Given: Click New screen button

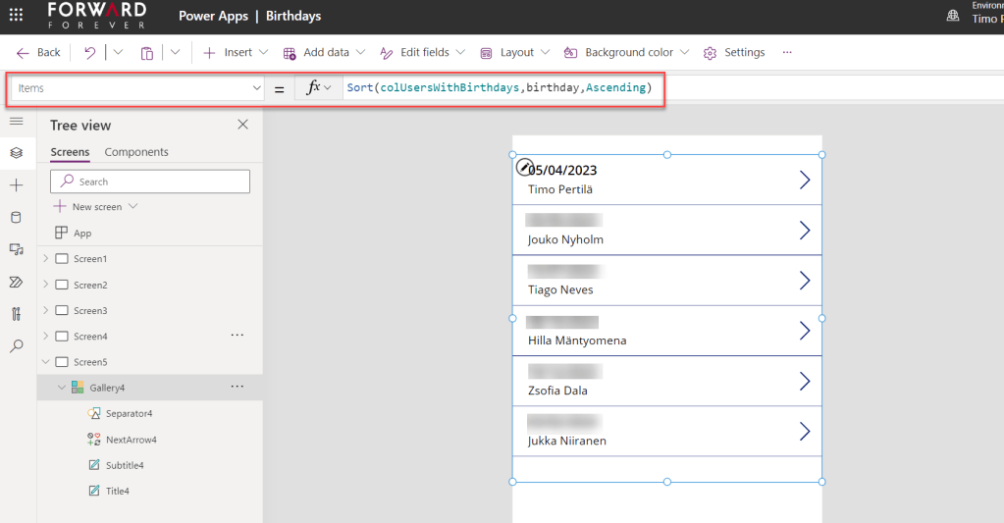Looking at the screenshot, I should click(x=95, y=207).
